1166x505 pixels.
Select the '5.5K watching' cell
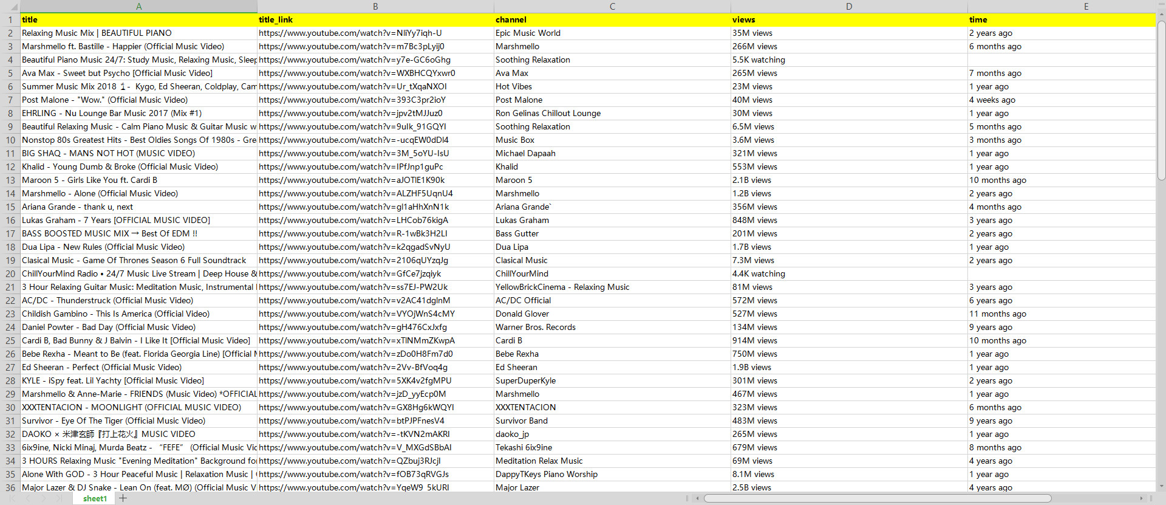(x=849, y=60)
